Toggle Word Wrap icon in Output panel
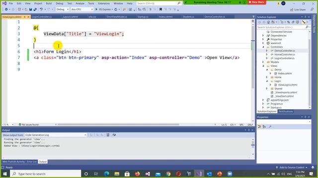This screenshot has height=178, width=318. pos(114,135)
